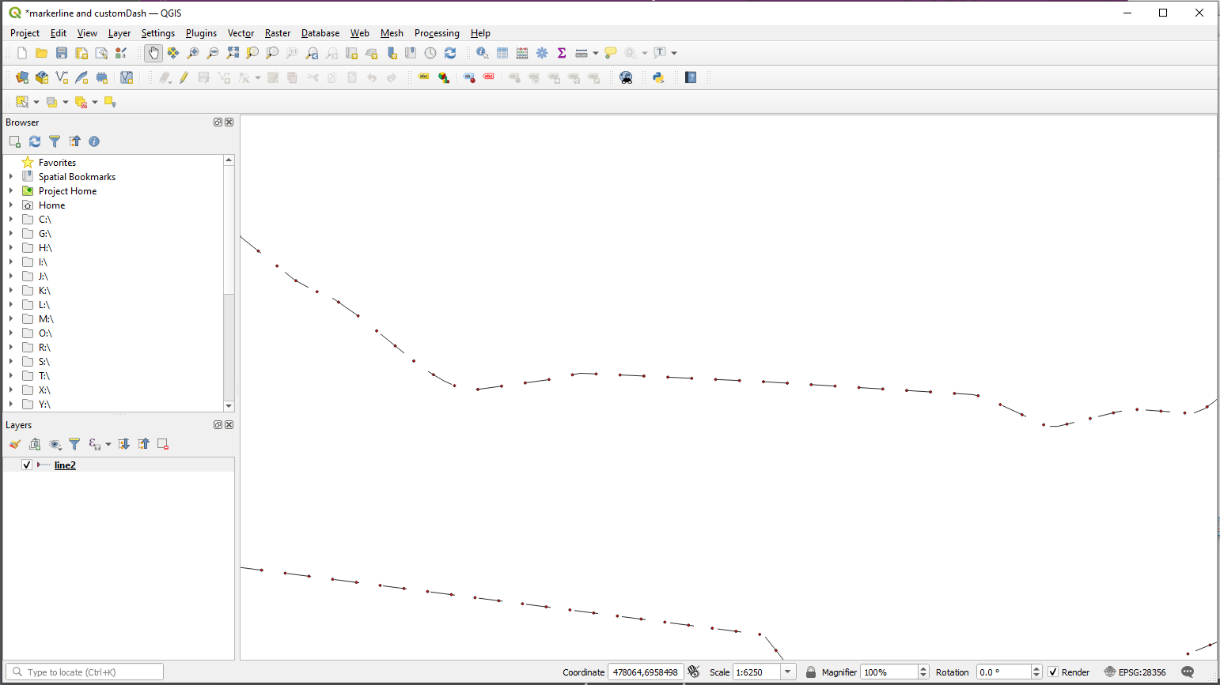
Task: Click the Type to locate search field
Action: pyautogui.click(x=85, y=672)
